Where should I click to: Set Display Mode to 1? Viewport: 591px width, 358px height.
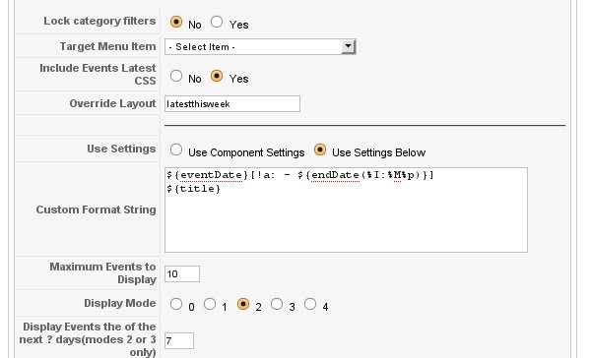click(210, 304)
